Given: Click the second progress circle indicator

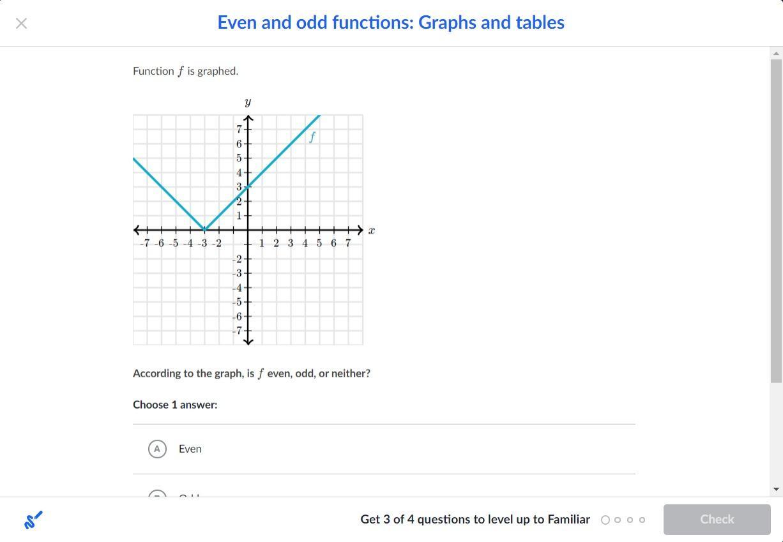Looking at the screenshot, I should [618, 520].
